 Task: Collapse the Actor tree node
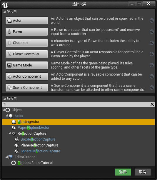[7, 116]
